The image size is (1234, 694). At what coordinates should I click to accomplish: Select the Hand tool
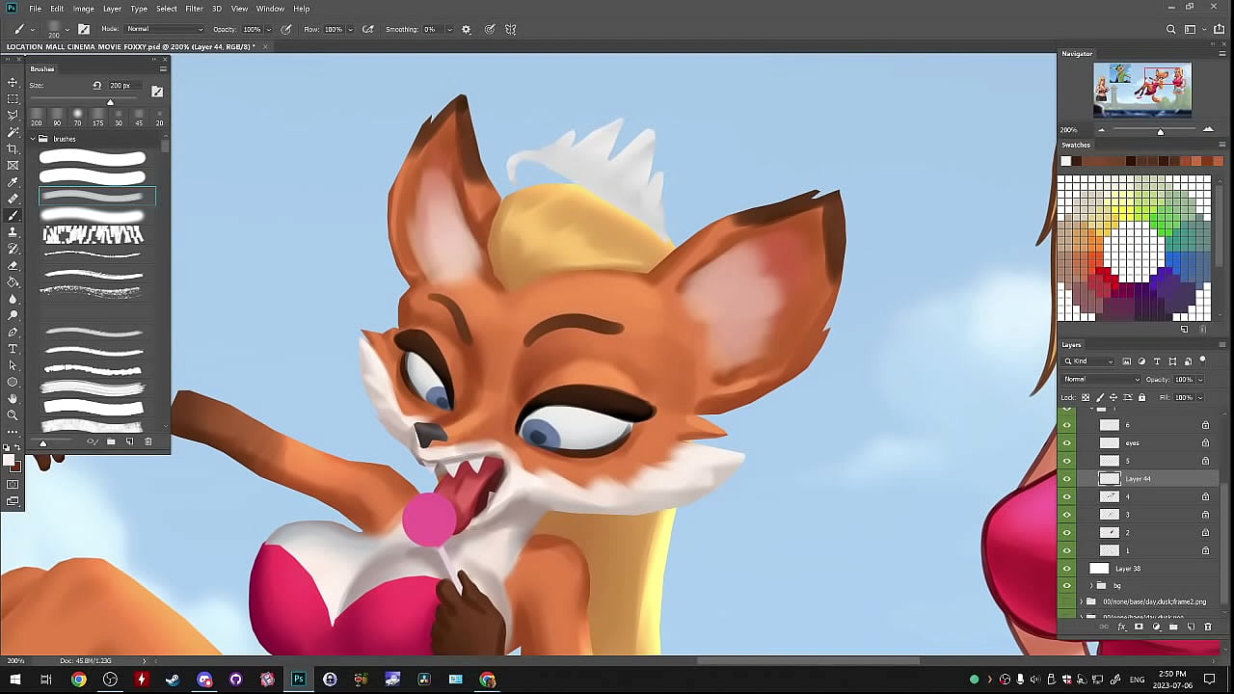(x=13, y=398)
